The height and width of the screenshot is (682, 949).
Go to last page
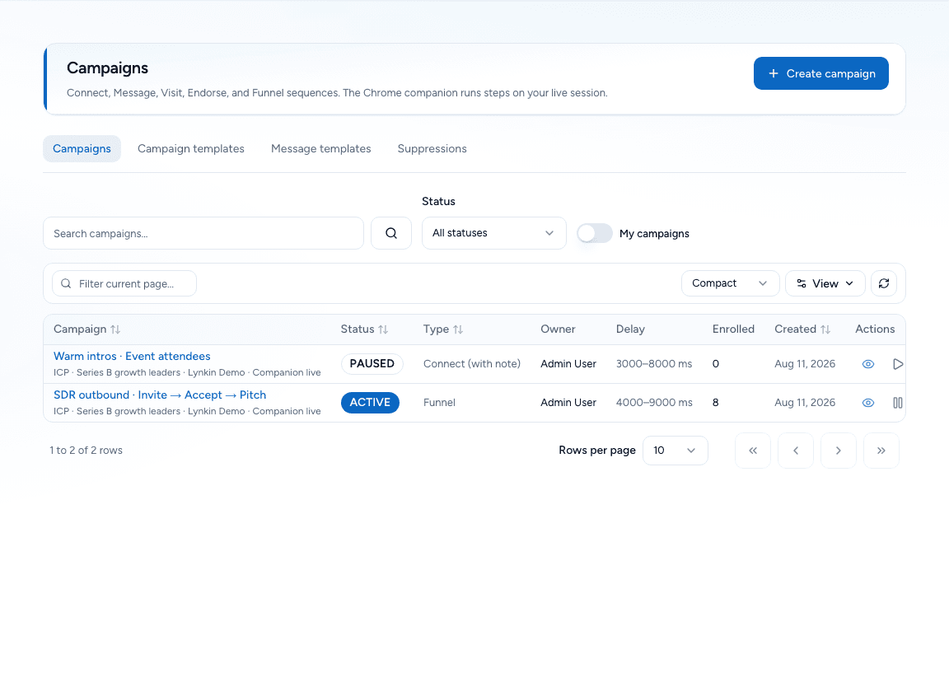(881, 451)
